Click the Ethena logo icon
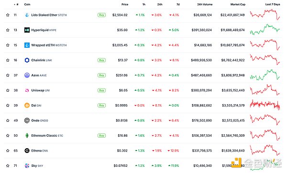 coord(27,151)
